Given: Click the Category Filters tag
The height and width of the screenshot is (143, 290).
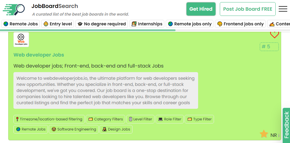Looking at the screenshot, I should click(x=106, y=119).
